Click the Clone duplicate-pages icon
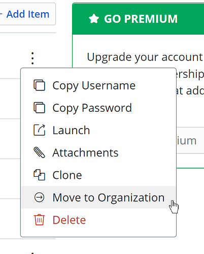This screenshot has height=254, width=204. pos(39,175)
